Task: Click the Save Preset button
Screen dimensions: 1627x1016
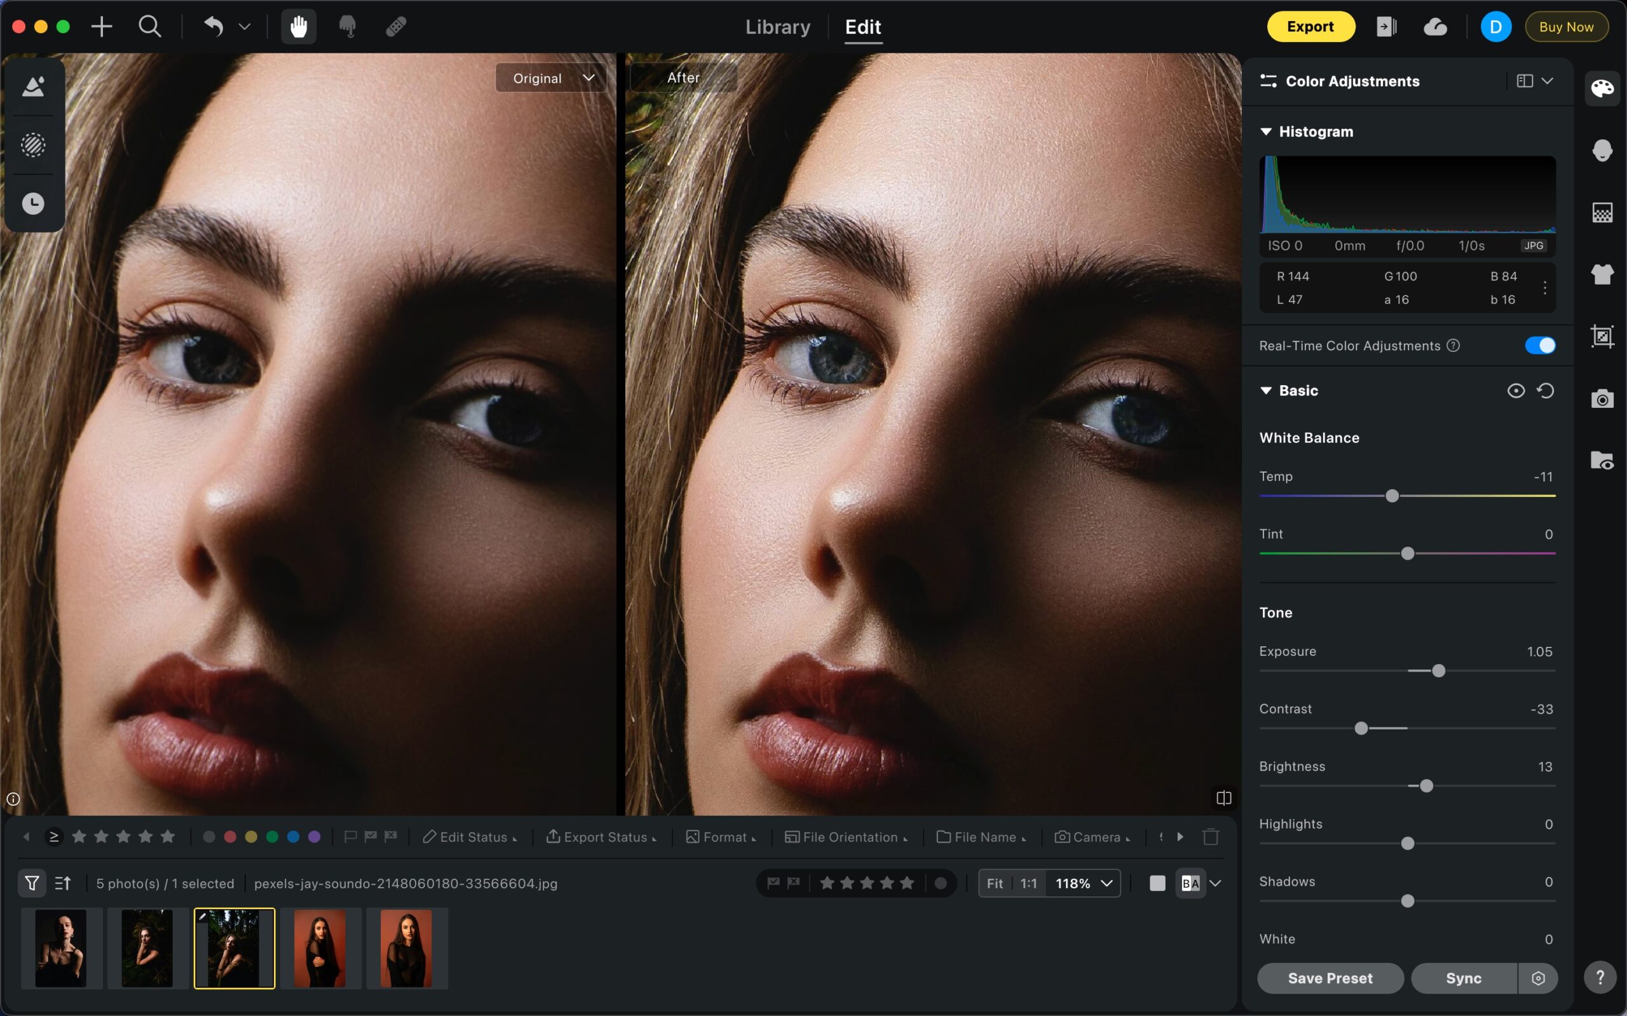Action: pos(1330,978)
